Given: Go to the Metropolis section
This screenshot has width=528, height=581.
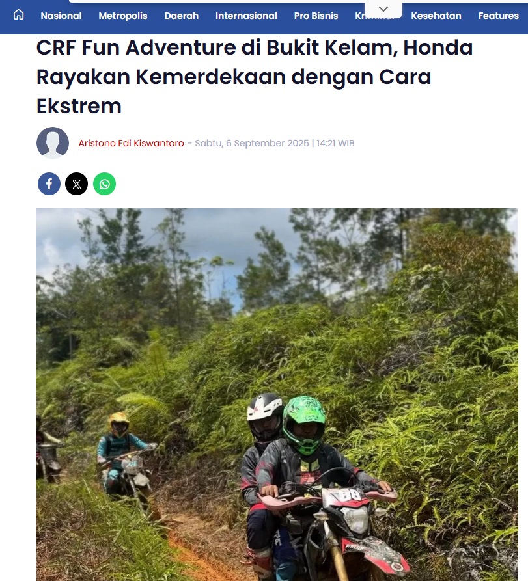Looking at the screenshot, I should pyautogui.click(x=123, y=16).
